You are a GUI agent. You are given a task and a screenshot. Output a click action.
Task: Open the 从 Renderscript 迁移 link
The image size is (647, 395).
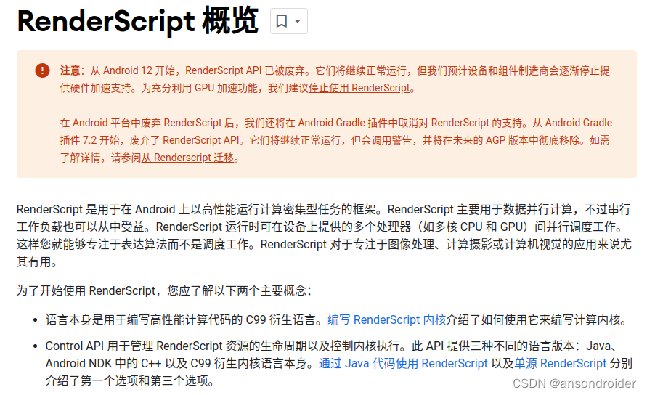[x=188, y=158]
